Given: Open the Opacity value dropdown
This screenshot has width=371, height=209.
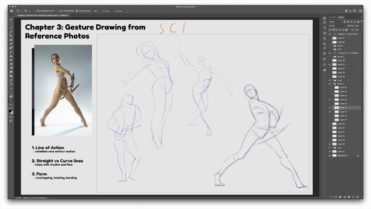Looking at the screenshot, I should 362,26.
